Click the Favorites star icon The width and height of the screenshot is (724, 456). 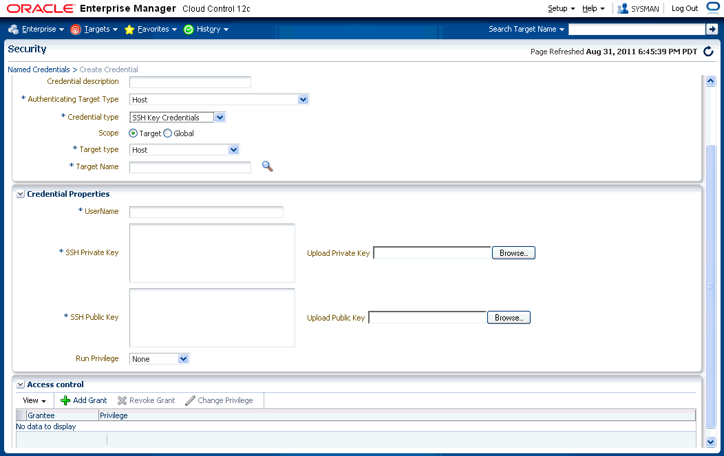tap(129, 30)
